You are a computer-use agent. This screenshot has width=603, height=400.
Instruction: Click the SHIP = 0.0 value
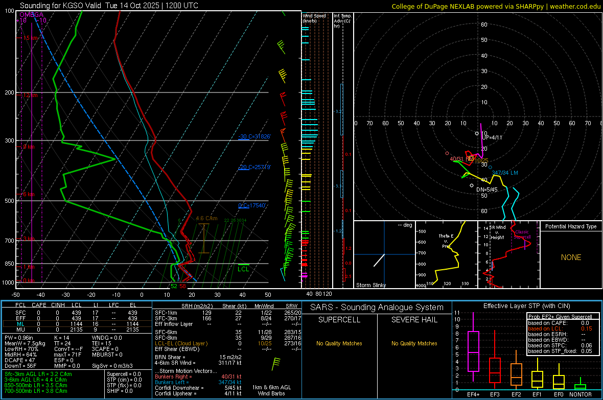(x=120, y=391)
